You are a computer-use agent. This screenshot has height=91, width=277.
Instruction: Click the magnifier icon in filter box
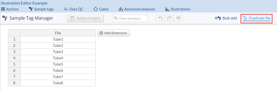116,18
